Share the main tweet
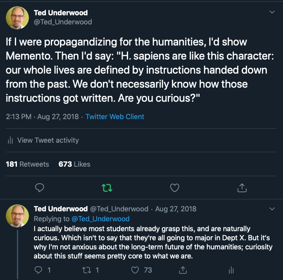Screen dimensions: 283x280 click(242, 188)
